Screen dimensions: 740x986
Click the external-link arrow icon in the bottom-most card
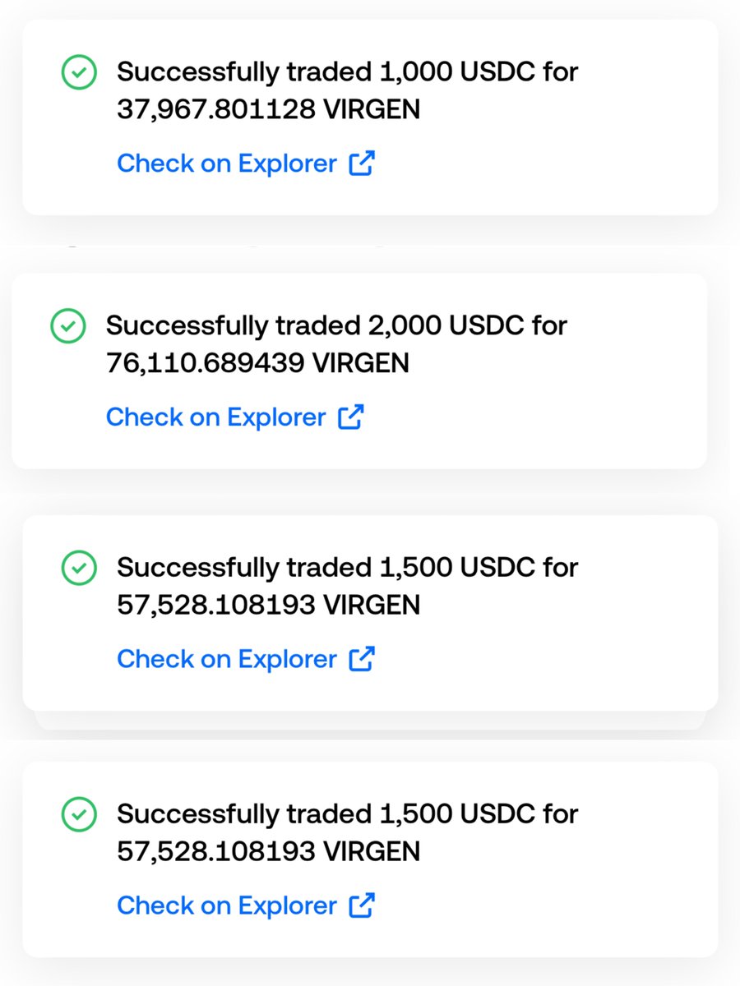(362, 905)
